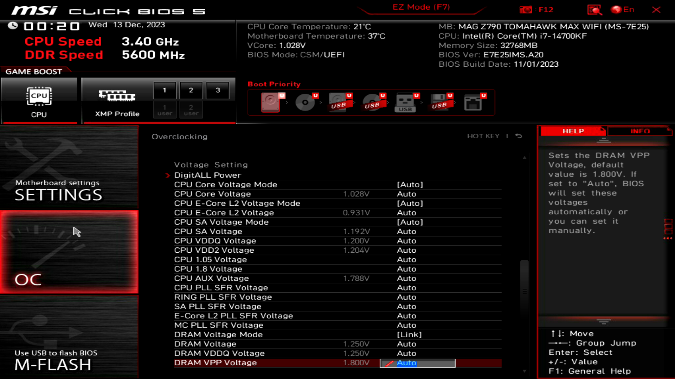Select the hard disk icon in Boot Priority
This screenshot has width=675, height=379.
click(x=271, y=102)
